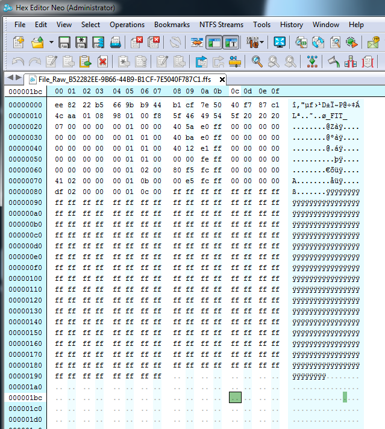Viewport: 385px width, 429px height.
Task: Open the Help menu
Action: 356,25
